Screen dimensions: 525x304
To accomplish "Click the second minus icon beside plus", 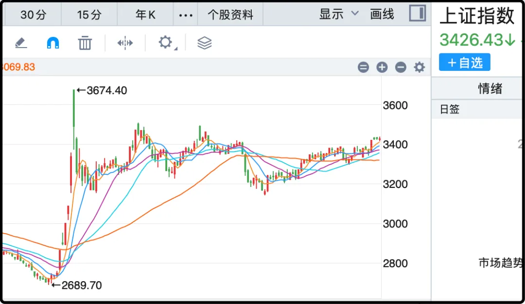I will (401, 68).
